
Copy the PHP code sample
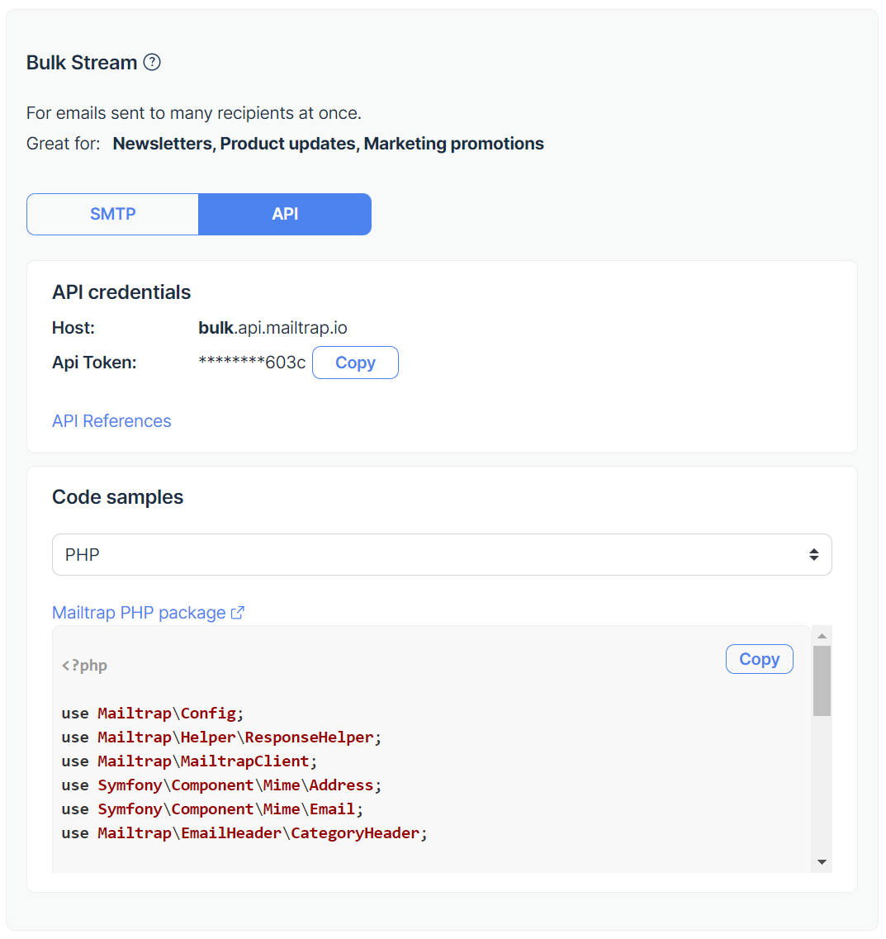tap(758, 658)
